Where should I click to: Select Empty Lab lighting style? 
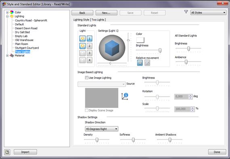coord(21,36)
